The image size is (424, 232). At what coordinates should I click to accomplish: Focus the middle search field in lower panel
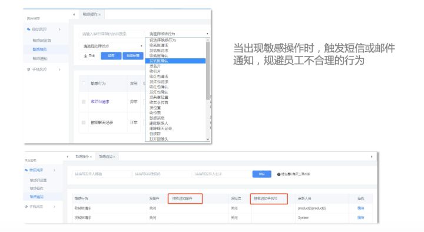[x=161, y=174]
